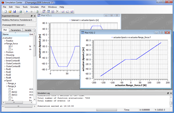The width and height of the screenshot is (174, 113).
Task: Check the s variable under flange_force
Action: click(10, 49)
